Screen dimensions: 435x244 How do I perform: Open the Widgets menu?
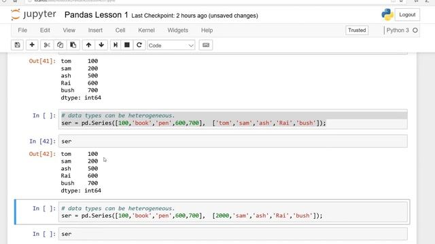tap(177, 30)
